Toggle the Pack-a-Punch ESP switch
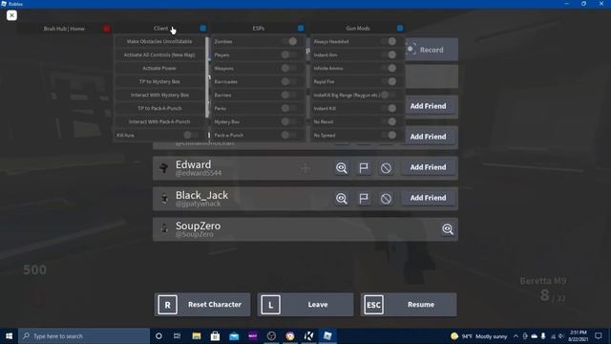The image size is (611, 344). pos(289,135)
